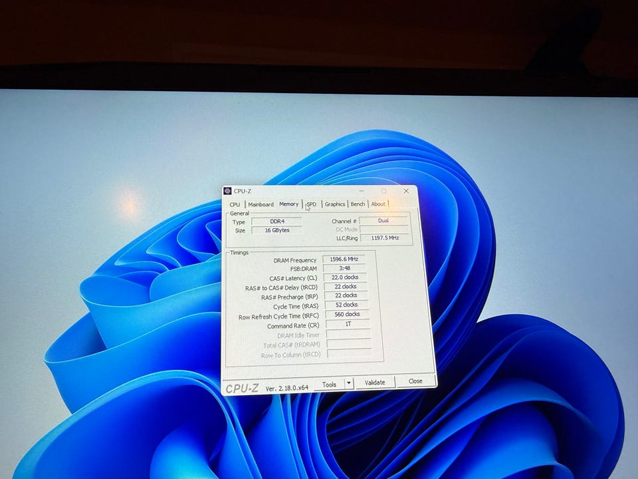
Task: Click the empty Row To Column field
Action: click(x=350, y=353)
